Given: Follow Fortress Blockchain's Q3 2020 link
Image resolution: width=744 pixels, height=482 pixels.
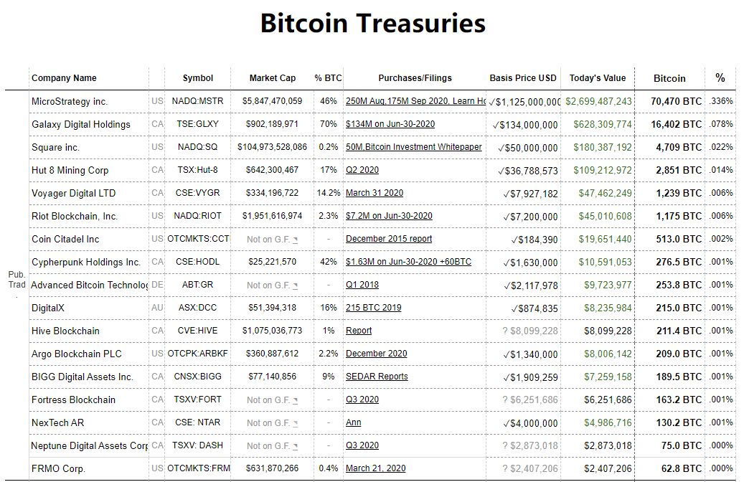Looking at the screenshot, I should point(362,400).
